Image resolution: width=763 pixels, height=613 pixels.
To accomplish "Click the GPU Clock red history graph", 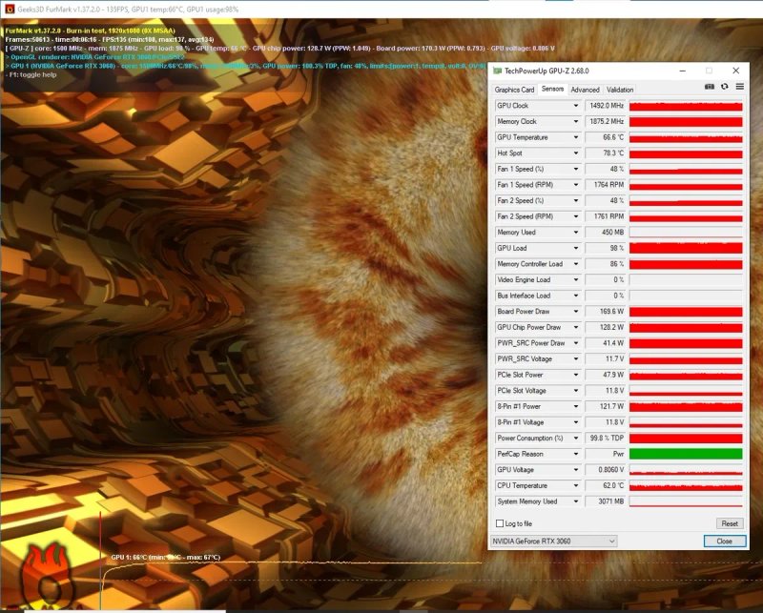I will click(686, 106).
